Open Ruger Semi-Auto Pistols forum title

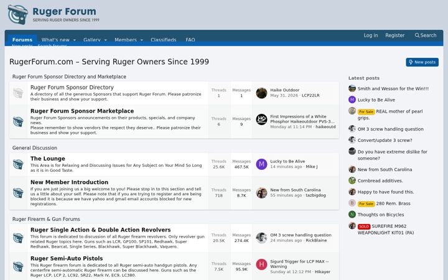click(x=67, y=258)
